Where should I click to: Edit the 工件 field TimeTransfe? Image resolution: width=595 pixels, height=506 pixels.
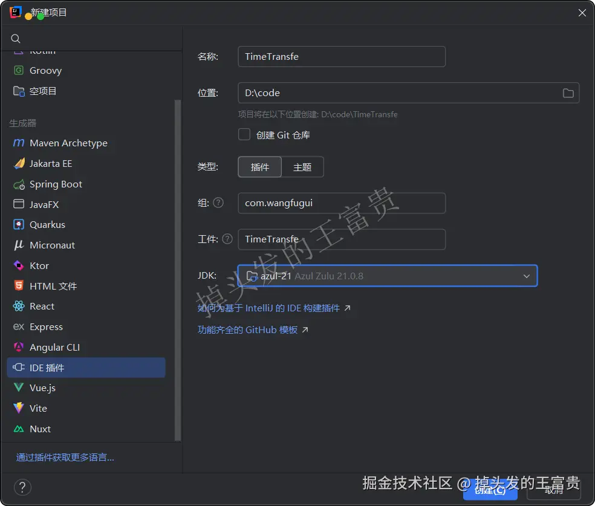click(x=342, y=239)
